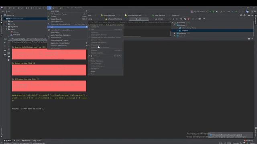Expand the config folder
The height and width of the screenshot is (144, 257).
pos(6,24)
